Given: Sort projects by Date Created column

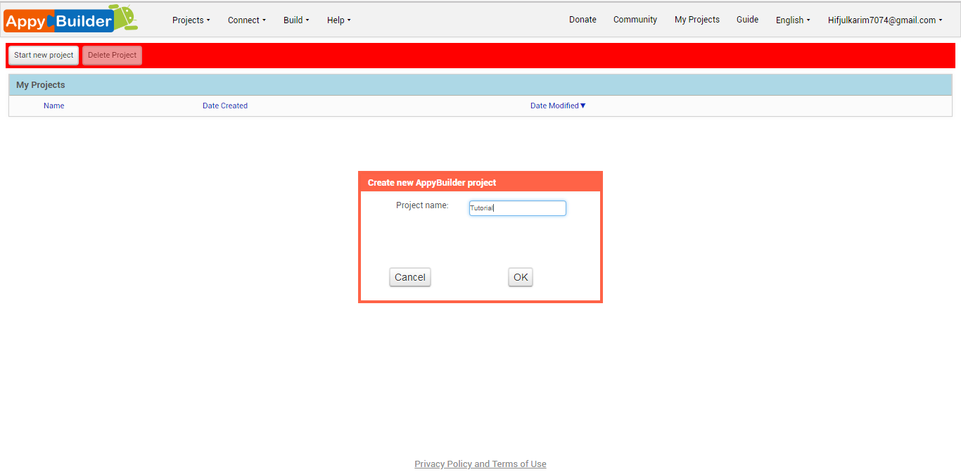Looking at the screenshot, I should click(x=224, y=105).
